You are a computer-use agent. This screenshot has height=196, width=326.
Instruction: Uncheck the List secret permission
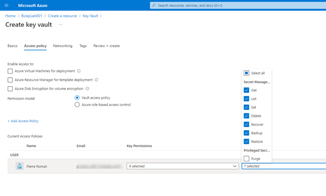click(x=247, y=98)
